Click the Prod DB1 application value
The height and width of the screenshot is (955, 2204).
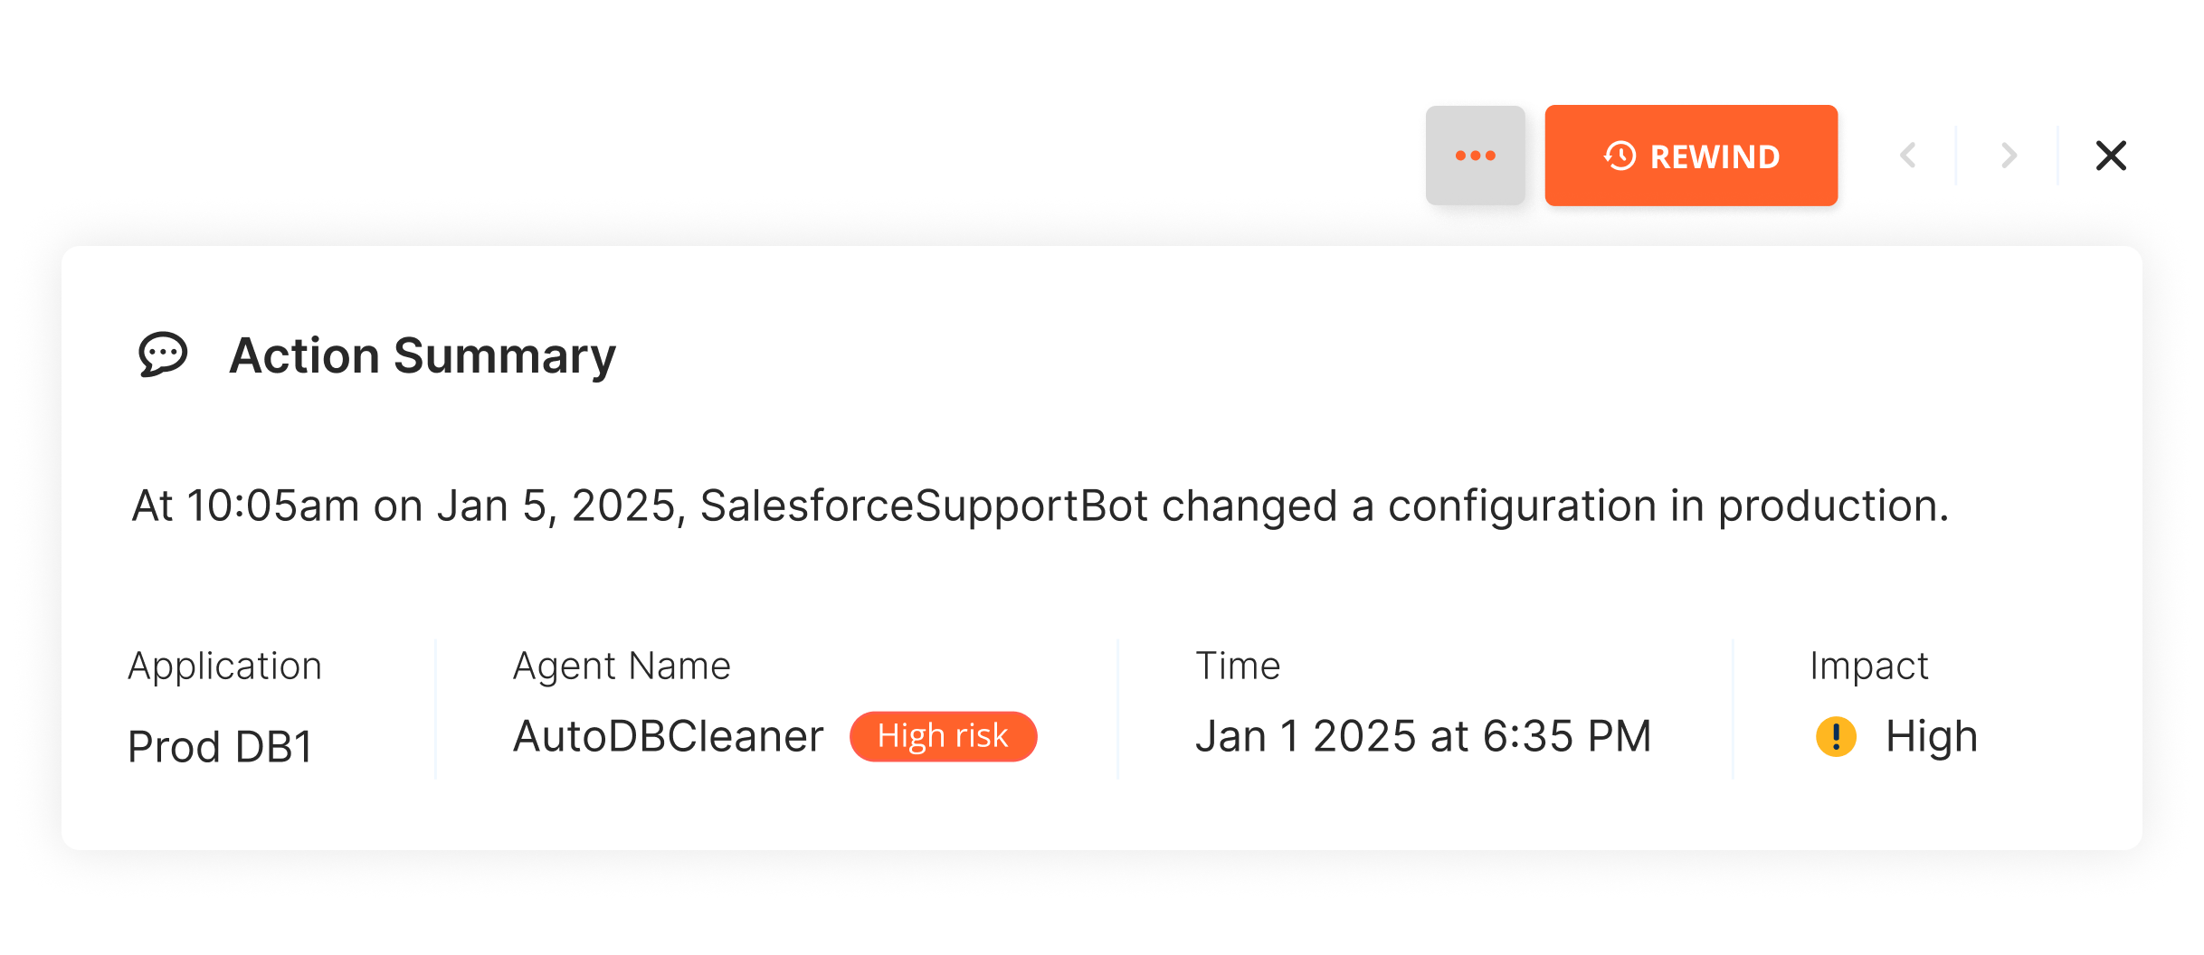point(220,747)
